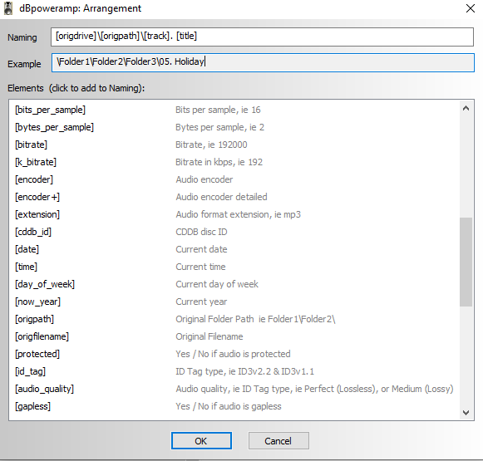
Task: Click the elements list scrollbar thumb
Action: click(x=466, y=262)
